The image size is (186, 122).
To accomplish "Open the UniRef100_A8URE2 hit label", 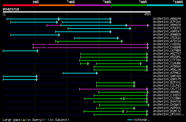I will [x=167, y=92].
